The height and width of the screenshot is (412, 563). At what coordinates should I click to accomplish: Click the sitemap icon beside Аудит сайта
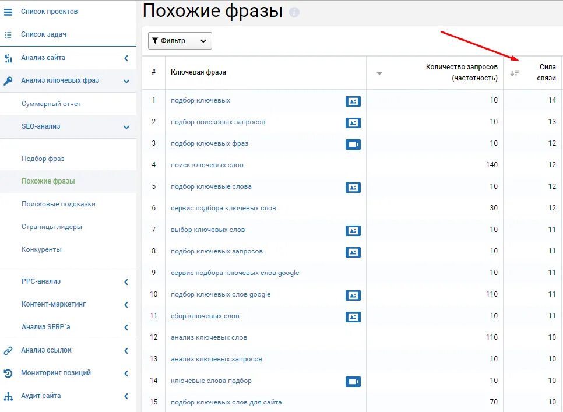click(8, 396)
